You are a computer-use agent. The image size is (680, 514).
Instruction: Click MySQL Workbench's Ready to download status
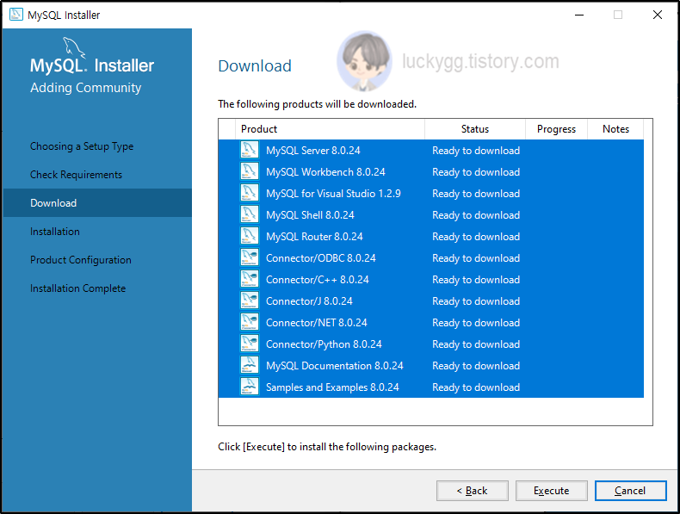(x=476, y=172)
